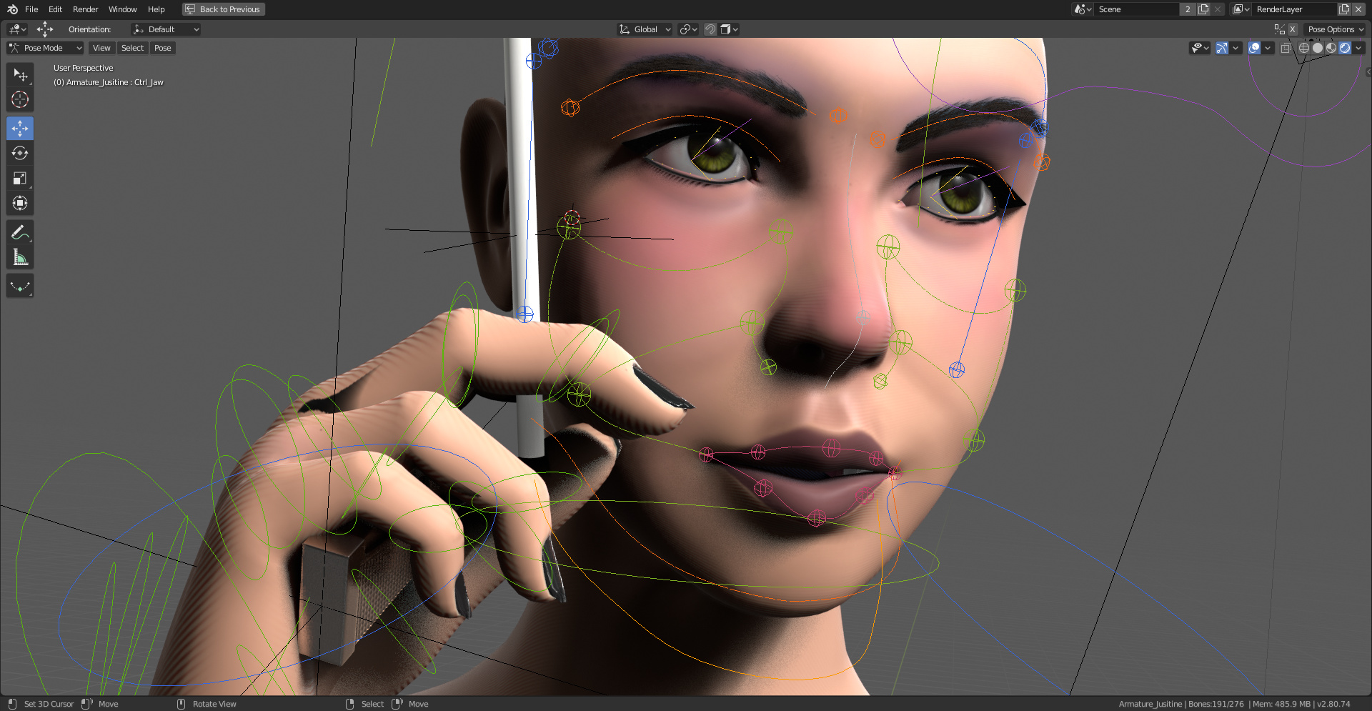Toggle viewport overlays display
This screenshot has height=711, width=1372.
click(x=1254, y=48)
